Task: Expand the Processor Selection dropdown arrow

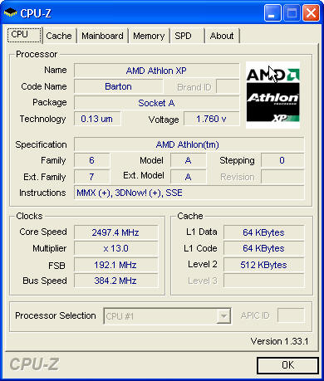Action: 223,316
